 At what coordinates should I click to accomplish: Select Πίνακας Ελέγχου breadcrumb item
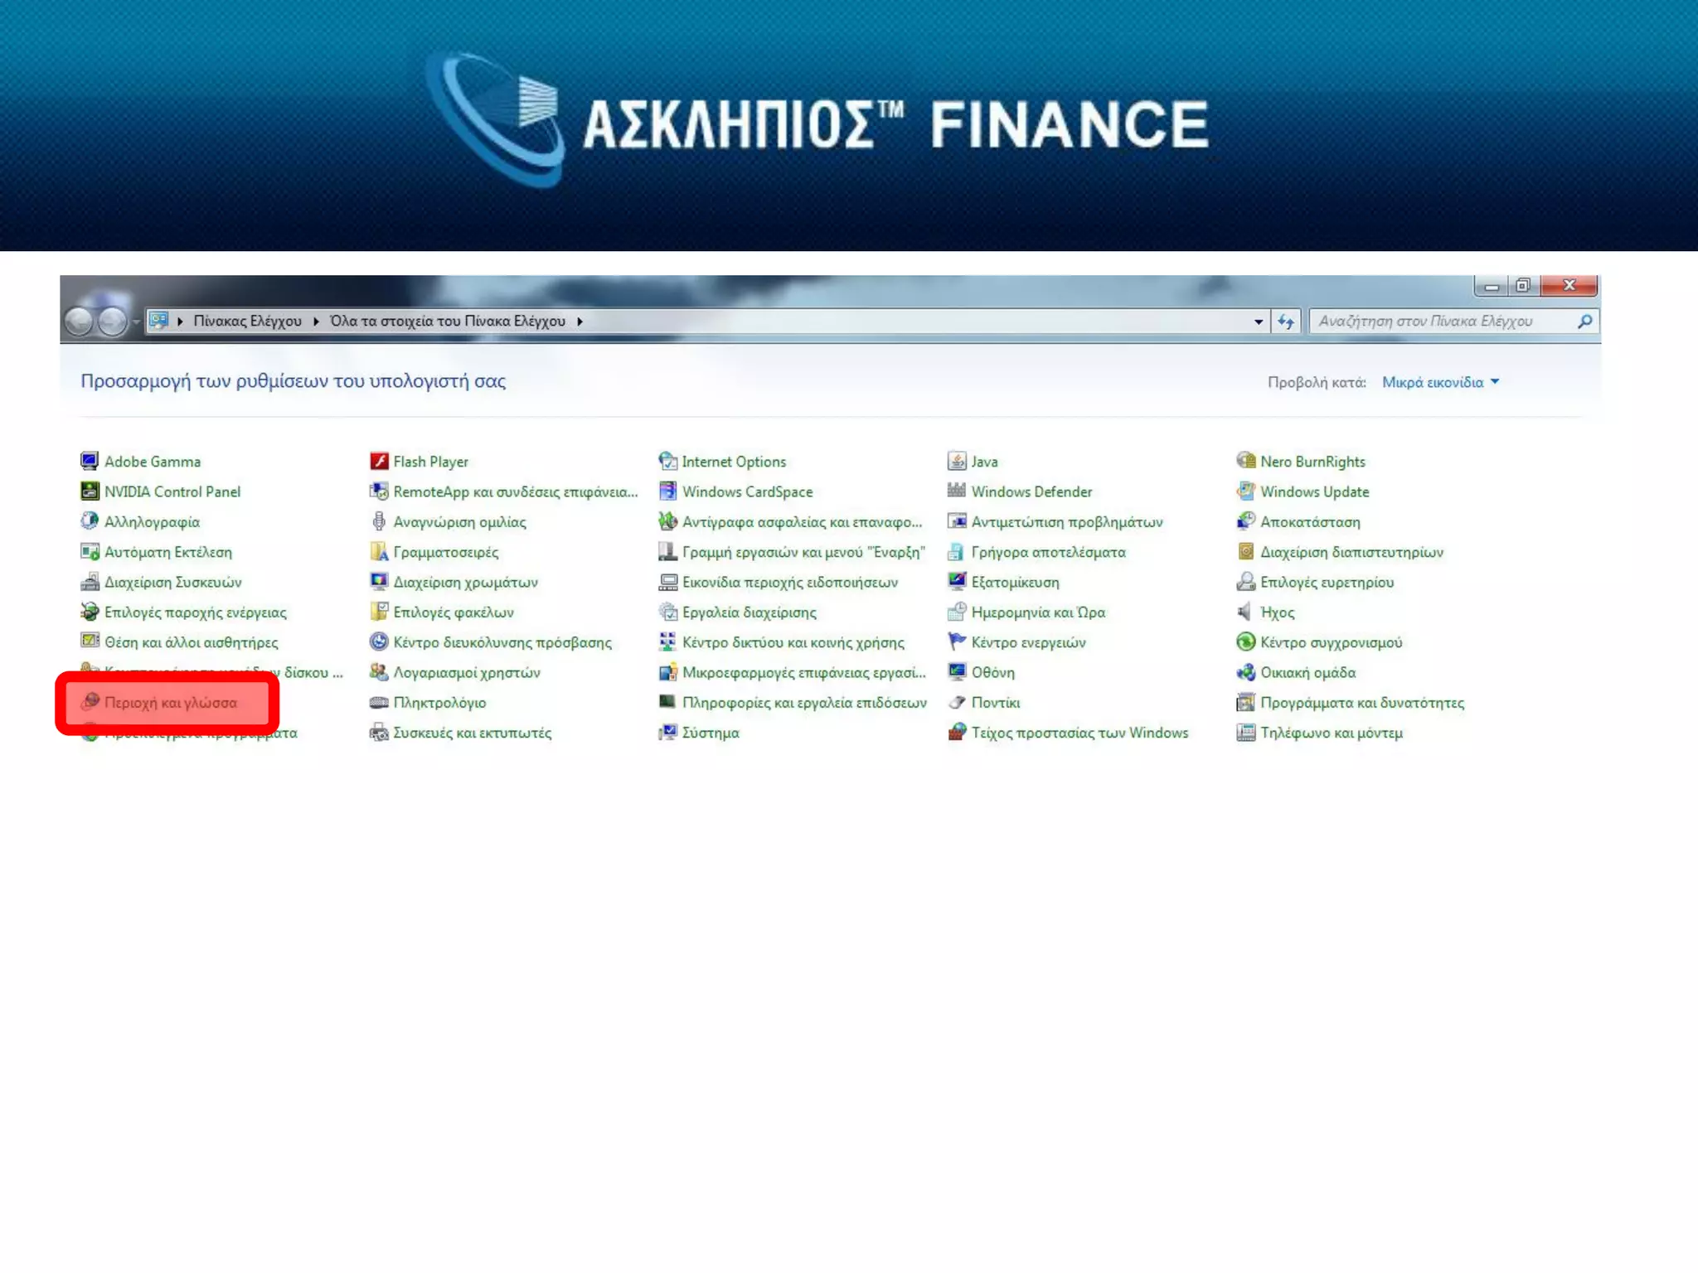(x=247, y=322)
